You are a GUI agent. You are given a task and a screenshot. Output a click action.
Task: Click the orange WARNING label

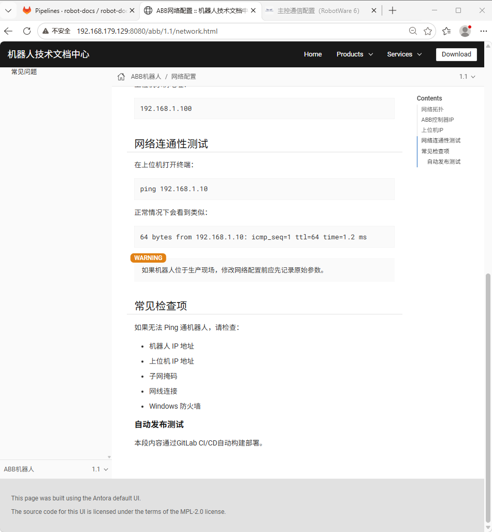tap(148, 258)
